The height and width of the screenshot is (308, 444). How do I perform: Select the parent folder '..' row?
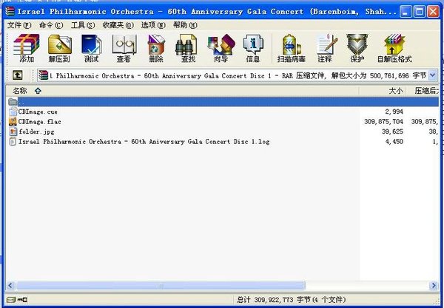point(223,102)
